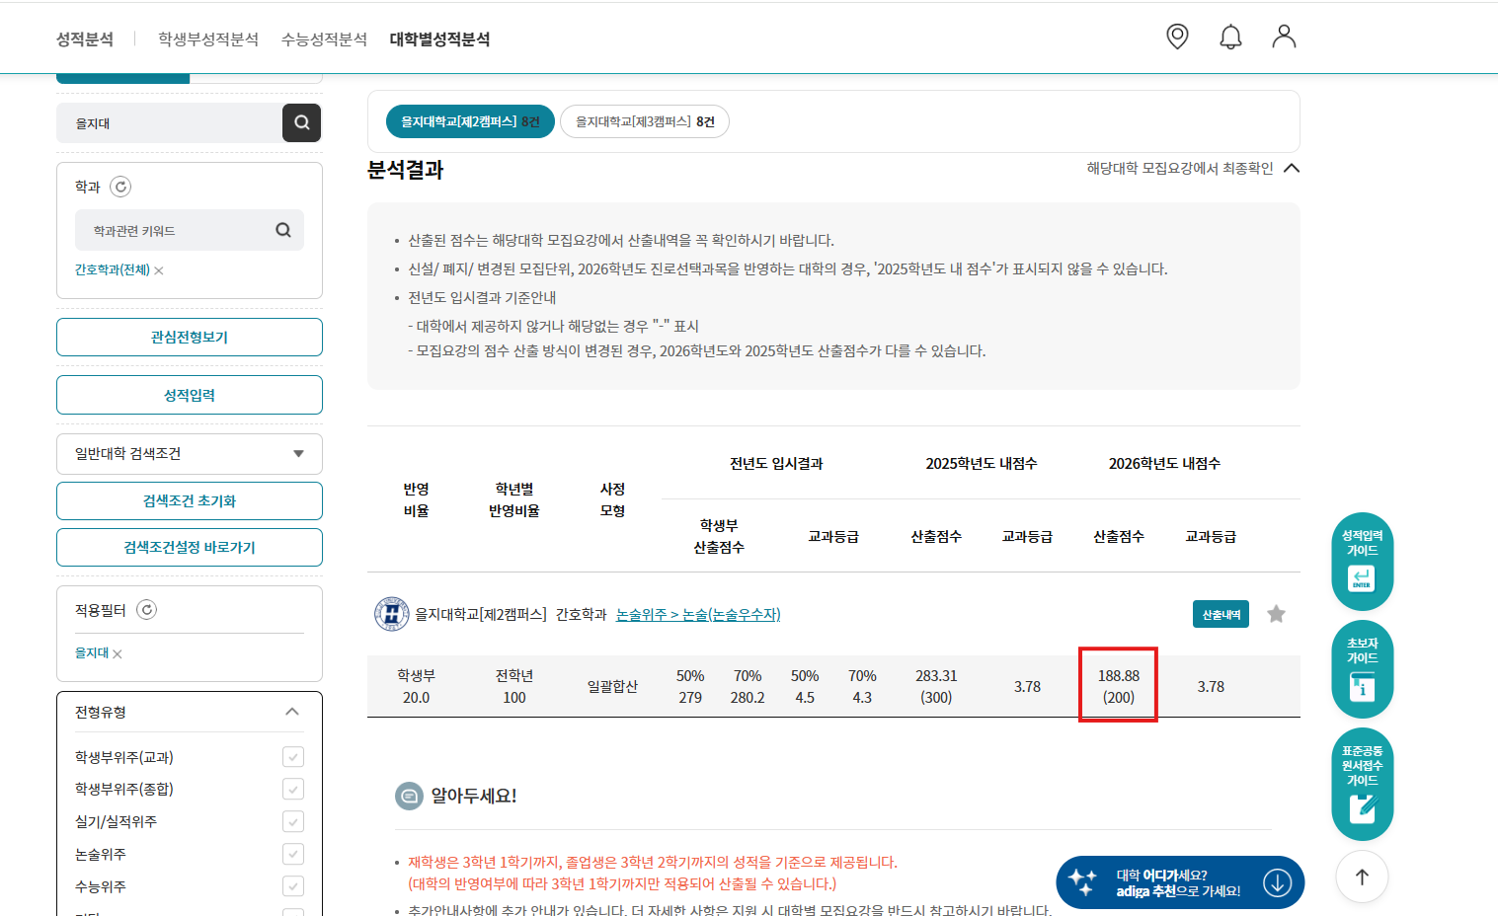Image resolution: width=1498 pixels, height=916 pixels.
Task: Click the download arrow in adiga banner
Action: point(1277,882)
